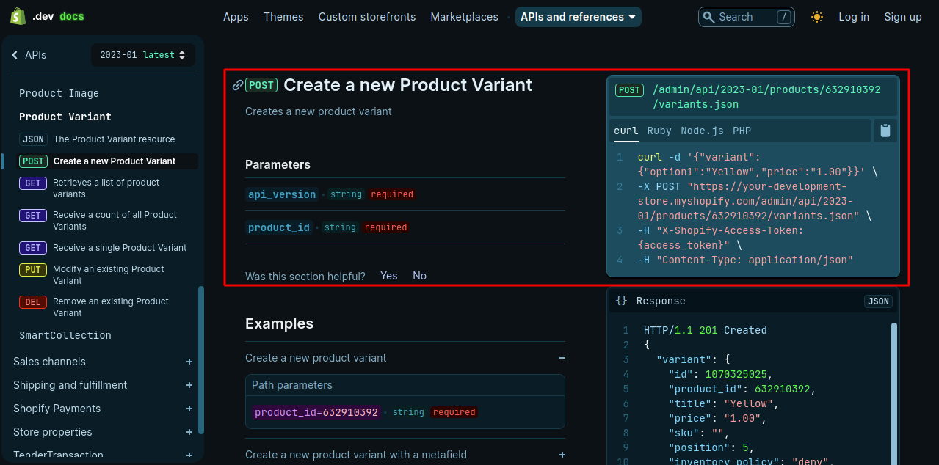
Task: Copy code with the clipboard icon
Action: click(885, 131)
